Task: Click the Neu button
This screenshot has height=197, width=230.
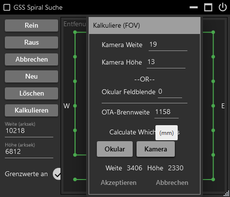Action: [x=31, y=76]
